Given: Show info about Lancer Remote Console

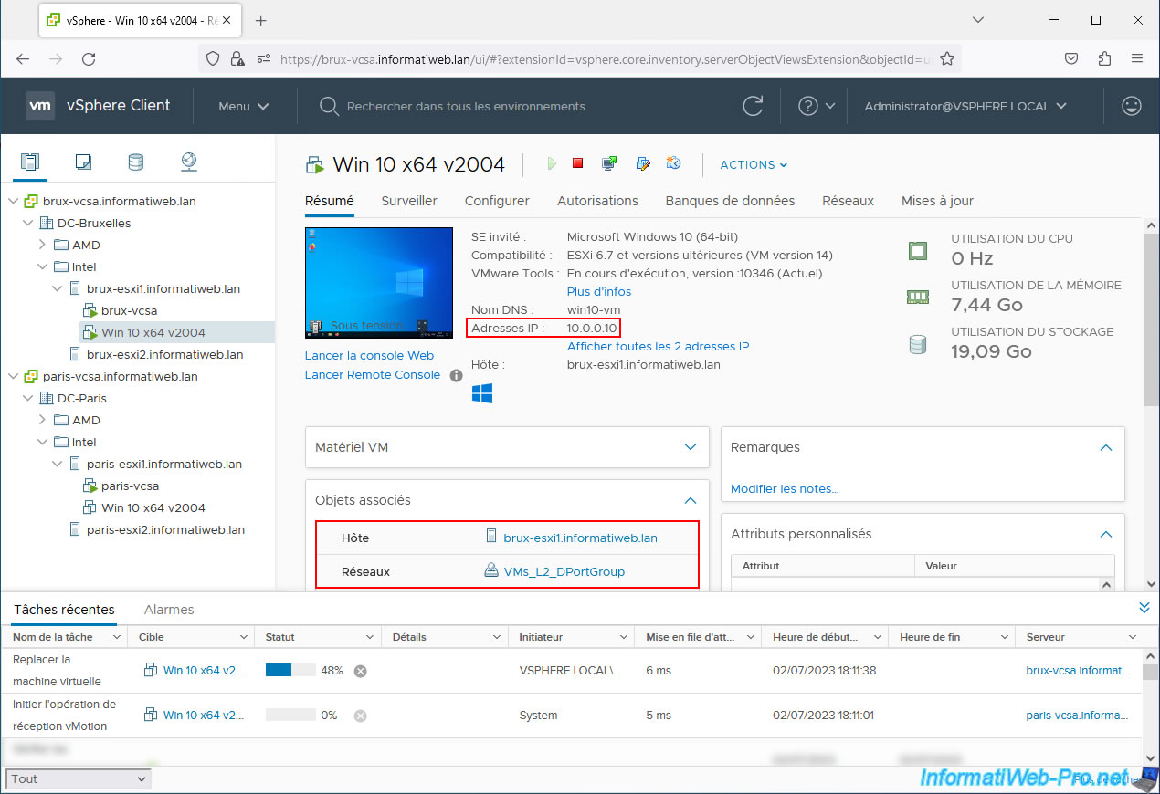Looking at the screenshot, I should (x=457, y=375).
